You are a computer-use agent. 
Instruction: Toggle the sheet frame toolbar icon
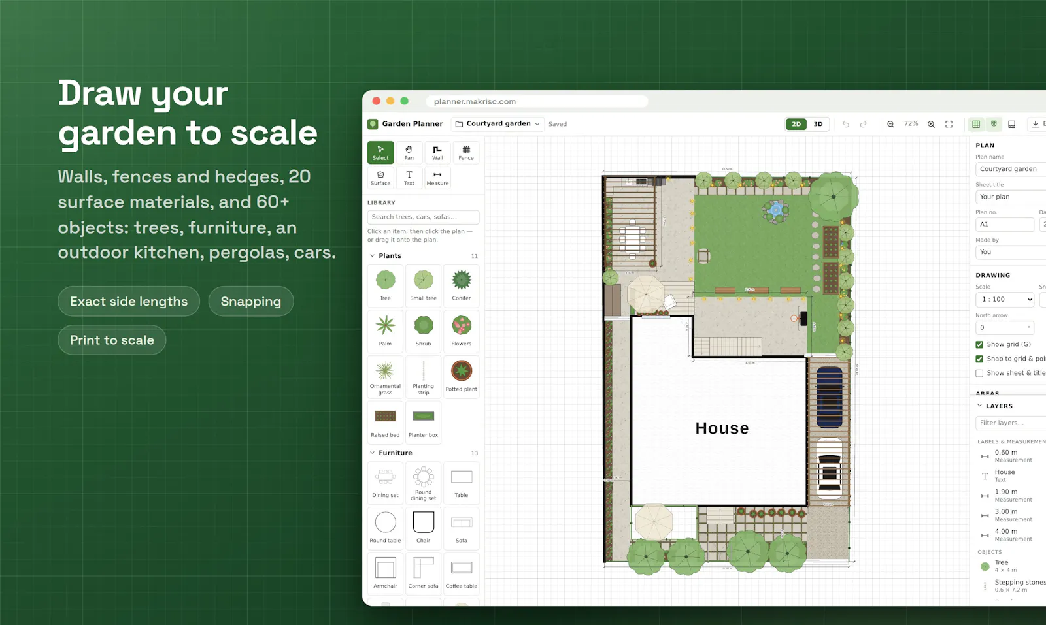click(1012, 124)
